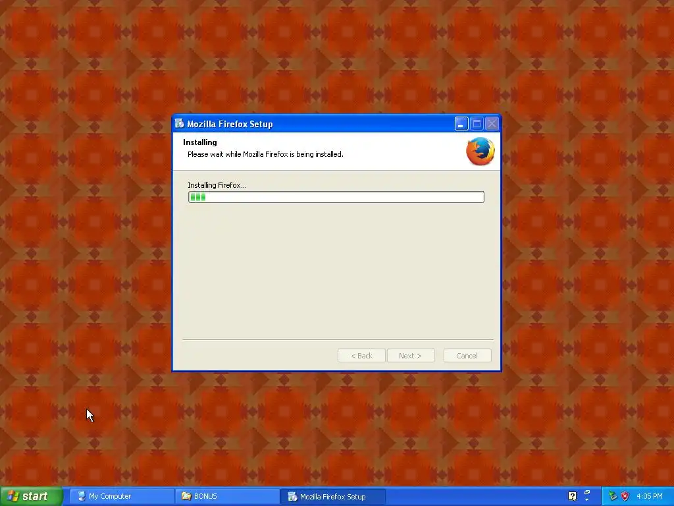This screenshot has height=506, width=674.
Task: Click the 'Installing Firefox...' status label
Action: pos(217,185)
